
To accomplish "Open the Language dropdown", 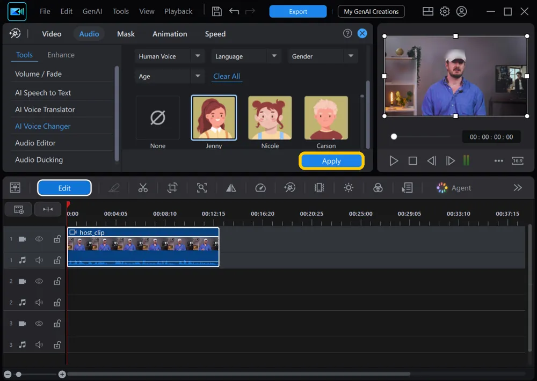I will pyautogui.click(x=246, y=56).
